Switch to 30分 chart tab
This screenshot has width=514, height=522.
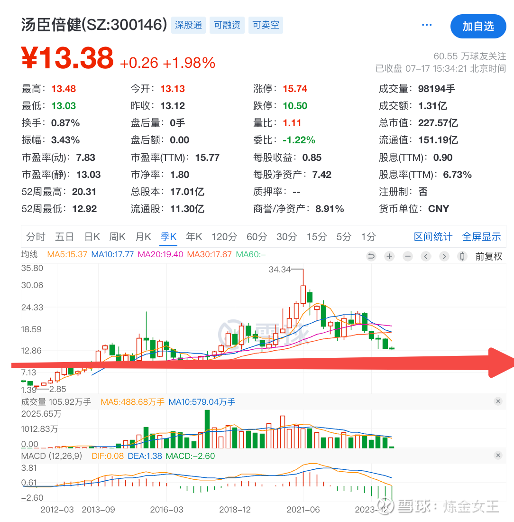tap(286, 237)
